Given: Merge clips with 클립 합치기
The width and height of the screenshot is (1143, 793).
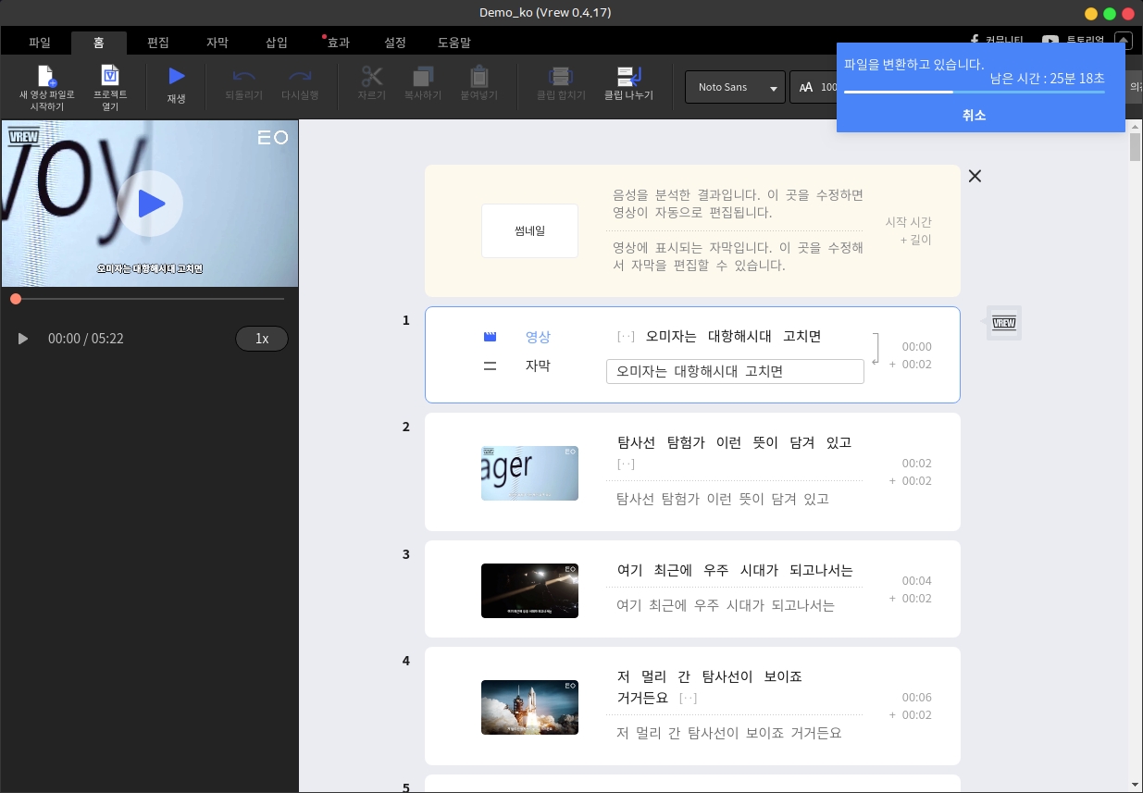Looking at the screenshot, I should [x=561, y=77].
